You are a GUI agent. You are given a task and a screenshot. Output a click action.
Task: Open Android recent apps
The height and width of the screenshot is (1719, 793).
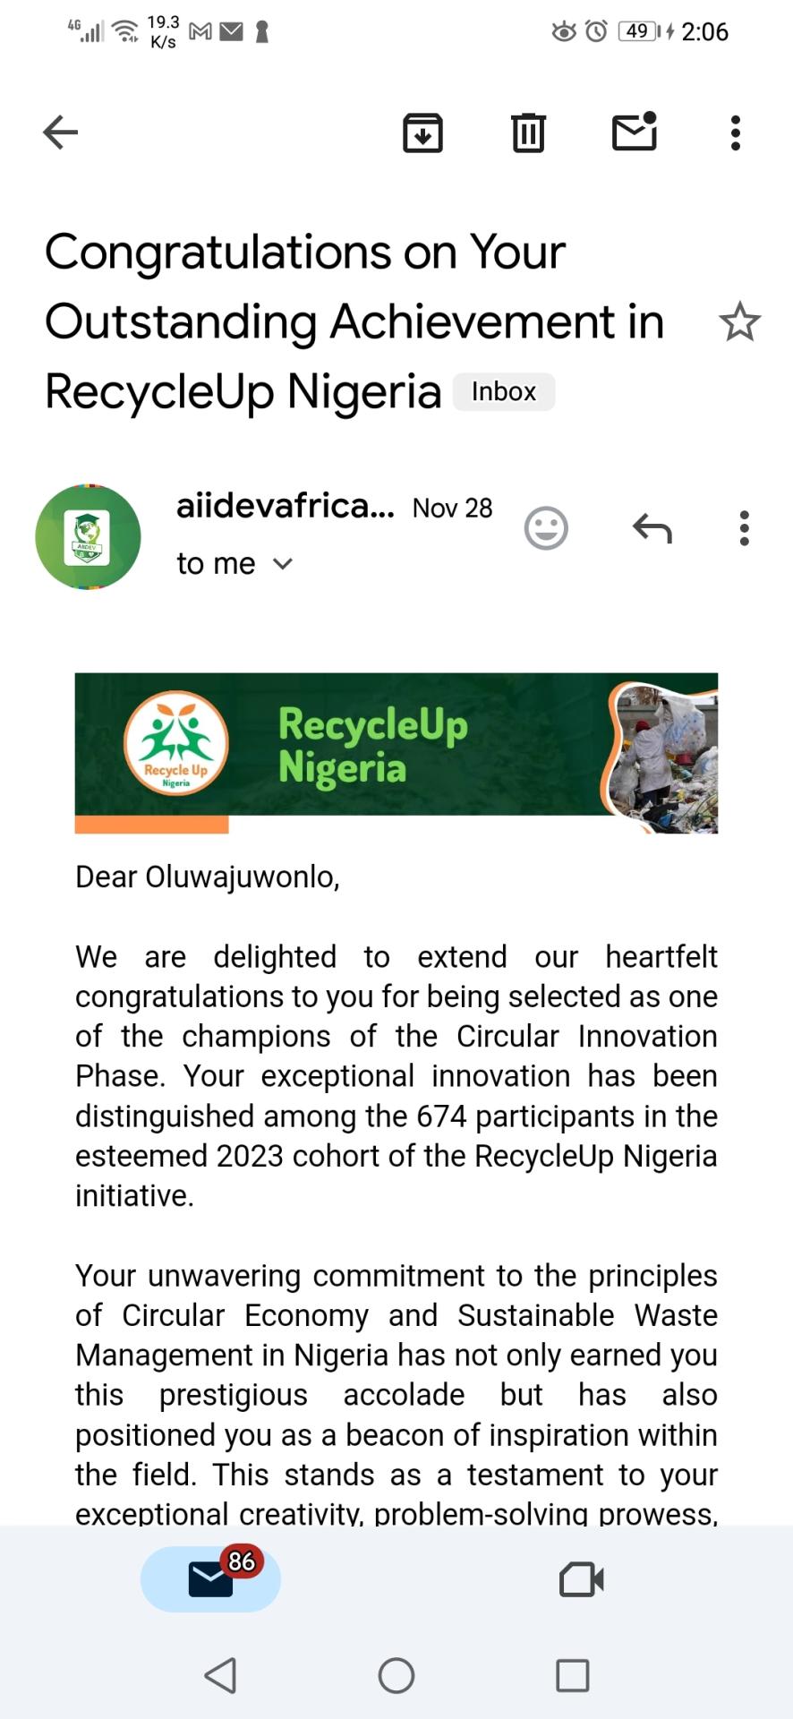click(573, 1675)
